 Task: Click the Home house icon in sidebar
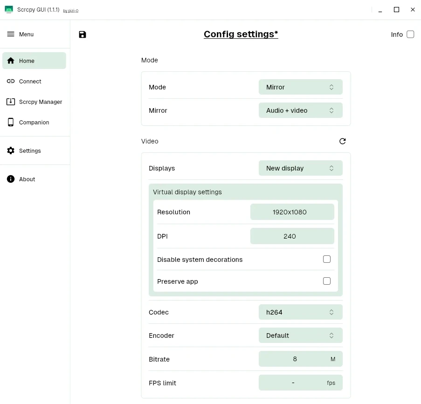[11, 61]
